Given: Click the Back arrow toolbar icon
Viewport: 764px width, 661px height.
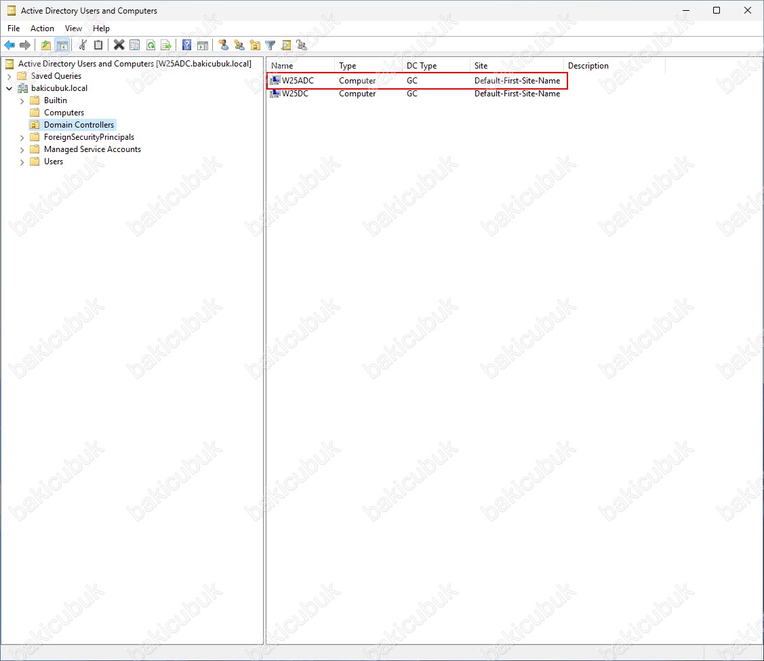Looking at the screenshot, I should (9, 45).
